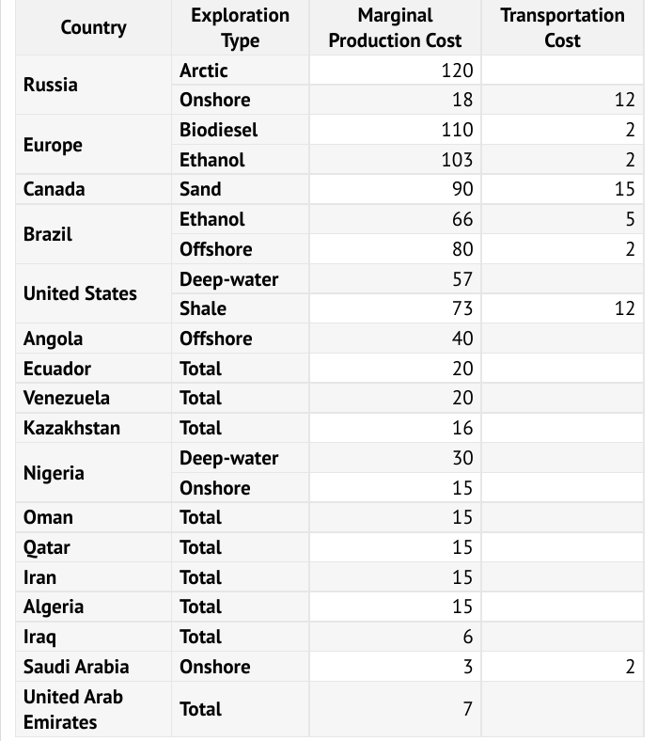Click the Exploration Type column header

coord(240,27)
